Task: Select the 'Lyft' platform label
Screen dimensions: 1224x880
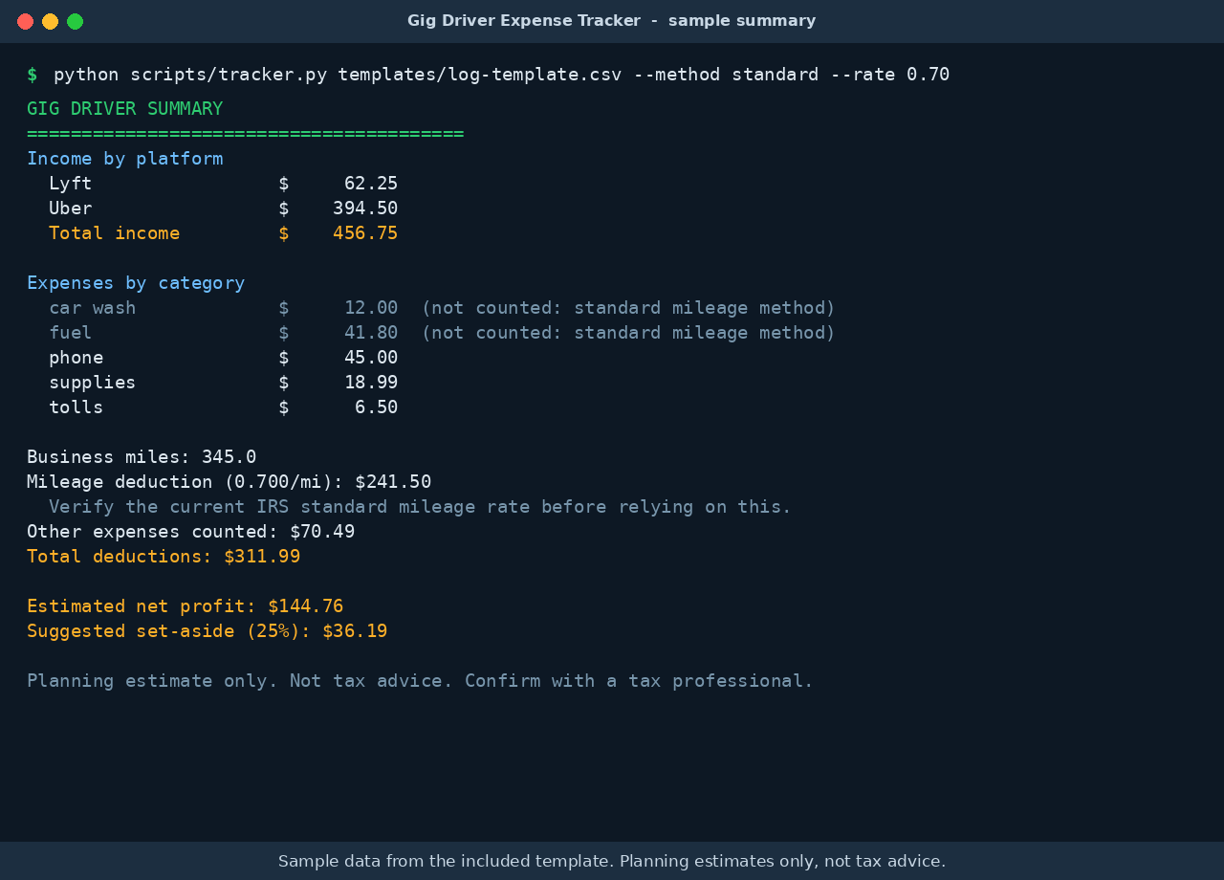Action: pos(71,184)
